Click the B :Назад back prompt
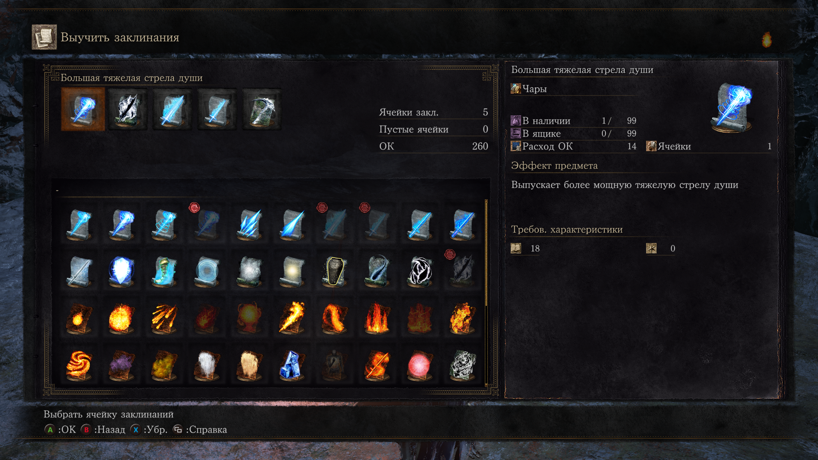The height and width of the screenshot is (460, 818). [103, 429]
